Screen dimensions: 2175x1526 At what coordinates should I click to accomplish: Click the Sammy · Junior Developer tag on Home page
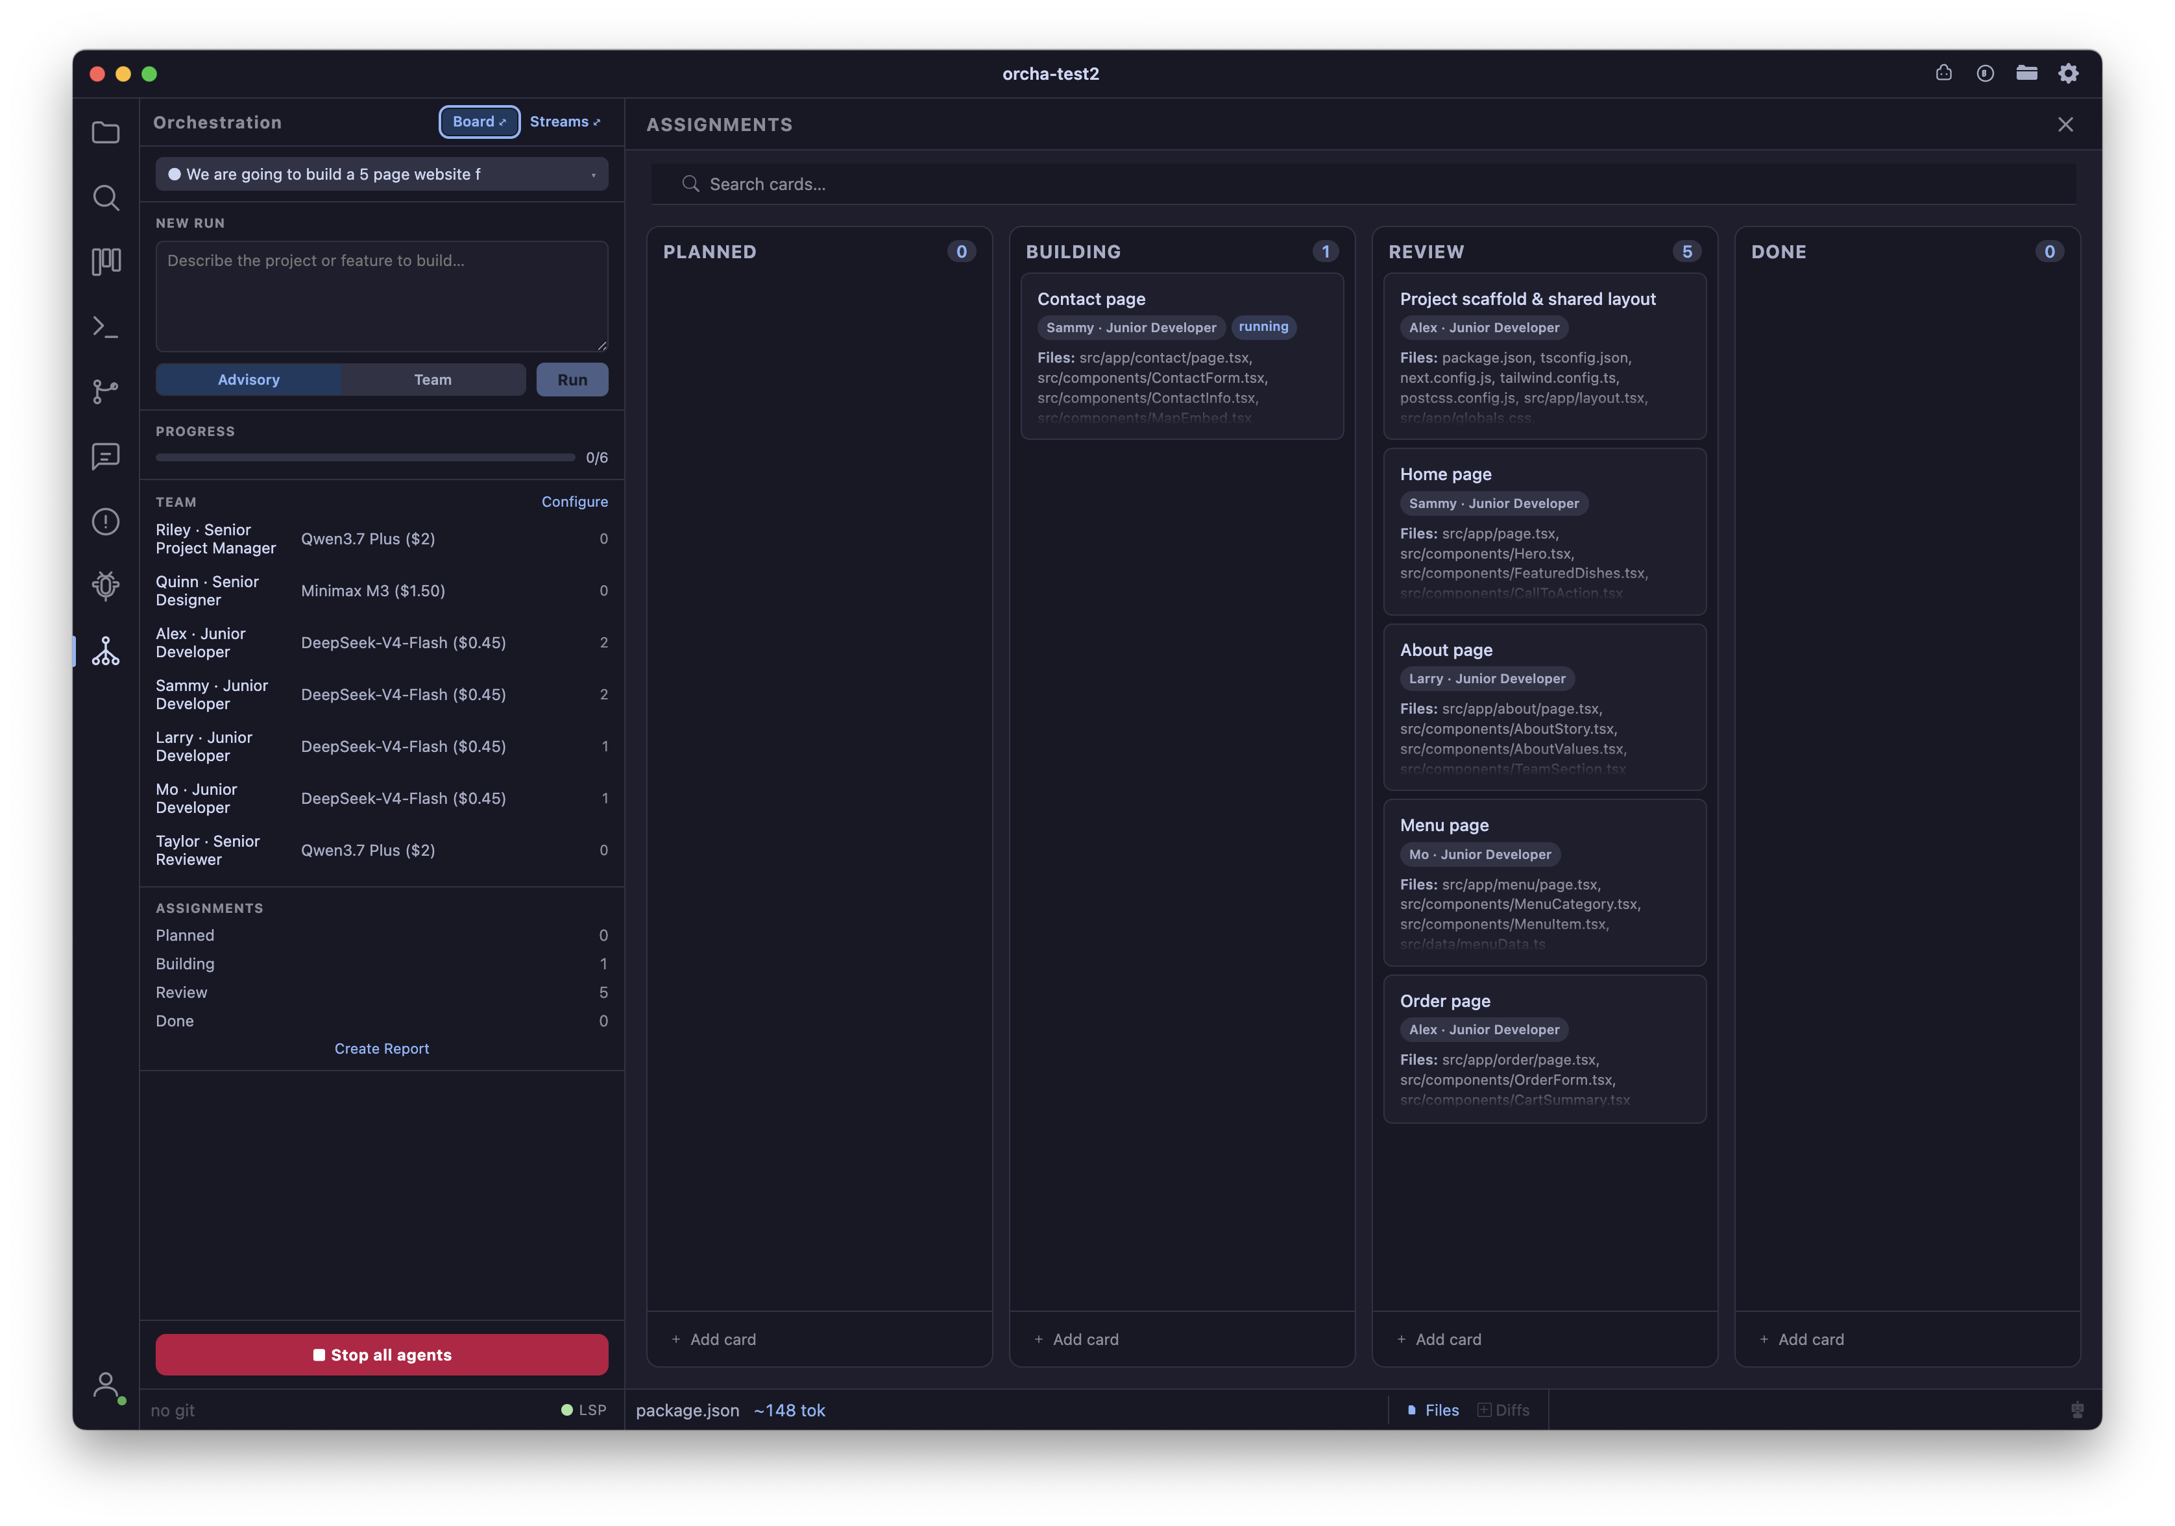pos(1494,503)
